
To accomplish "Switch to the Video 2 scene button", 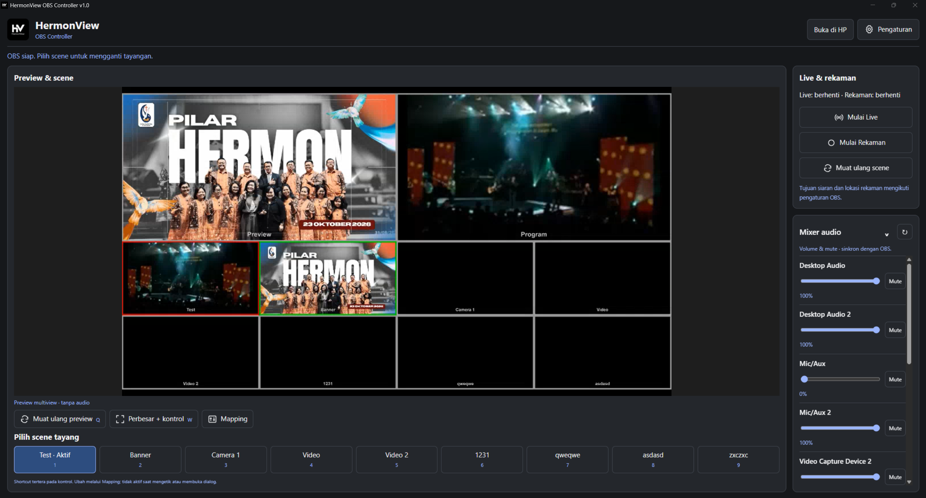I will click(x=397, y=460).
